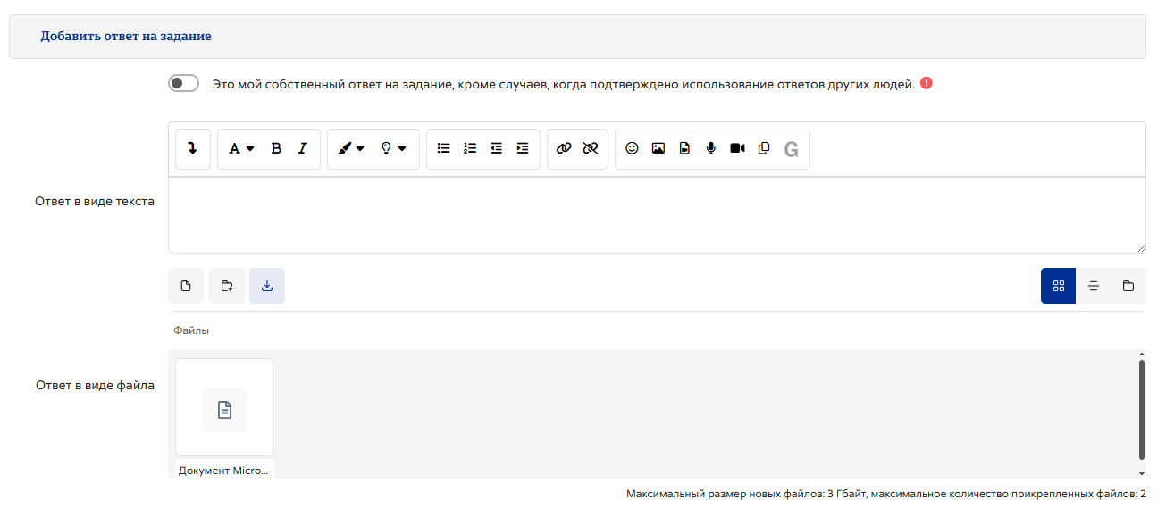The image size is (1166, 509).
Task: Create a new folder in file area
Action: [227, 286]
